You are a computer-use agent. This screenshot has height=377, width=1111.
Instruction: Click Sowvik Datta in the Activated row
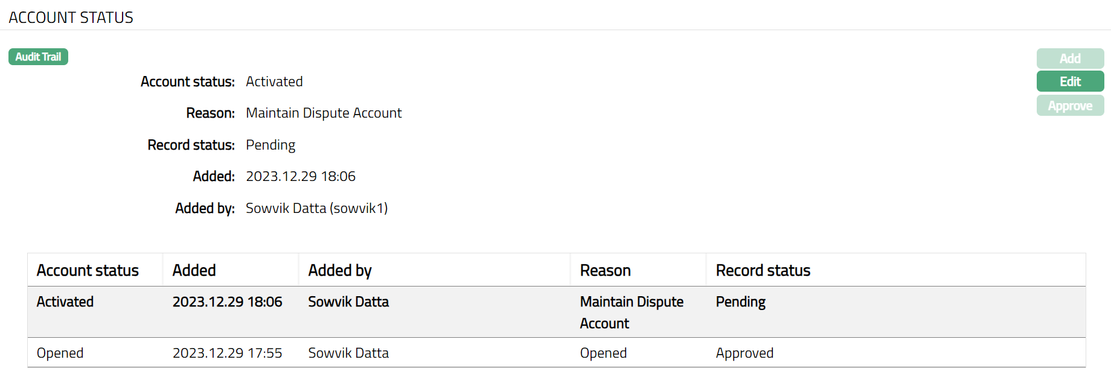(x=348, y=302)
